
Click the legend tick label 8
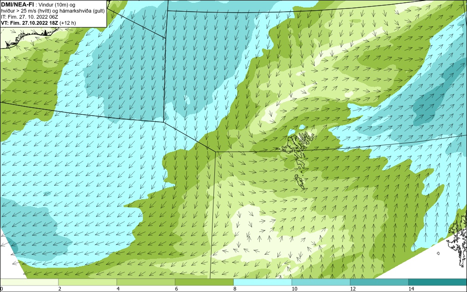[235, 289]
